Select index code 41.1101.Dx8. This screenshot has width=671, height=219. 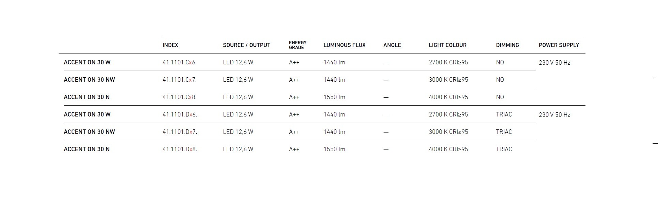[x=180, y=149]
